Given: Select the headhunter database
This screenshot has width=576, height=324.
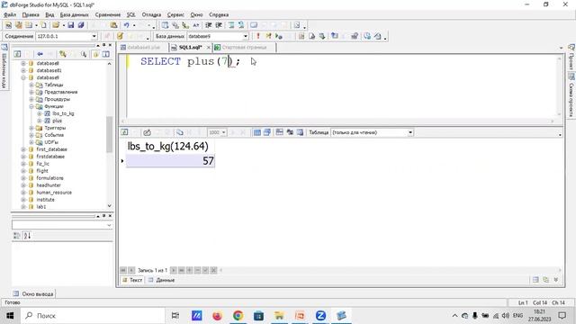Looking at the screenshot, I should tap(49, 185).
